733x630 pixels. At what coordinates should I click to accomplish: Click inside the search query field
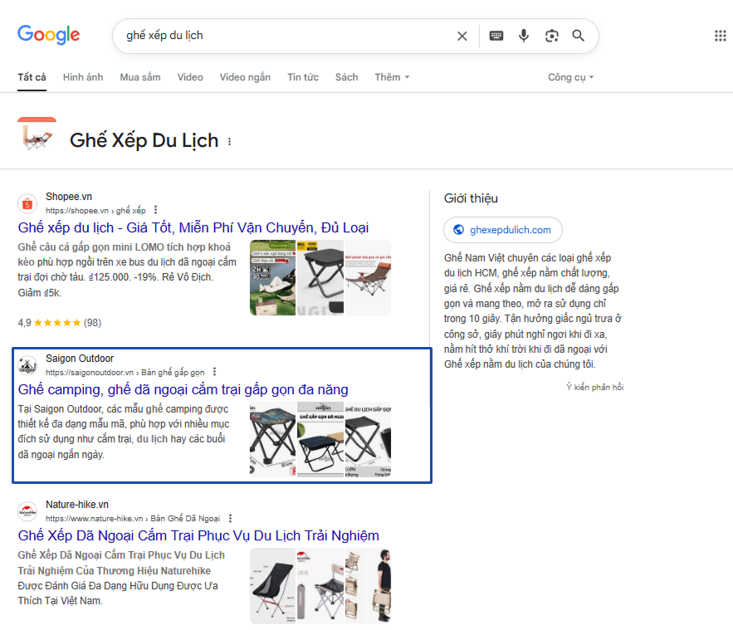(286, 36)
